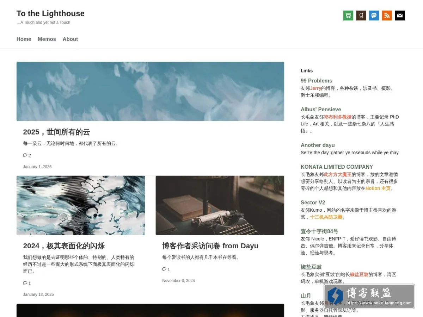
Task: Click text Seize the day, gather ye rosebuds
Action: pos(350,153)
